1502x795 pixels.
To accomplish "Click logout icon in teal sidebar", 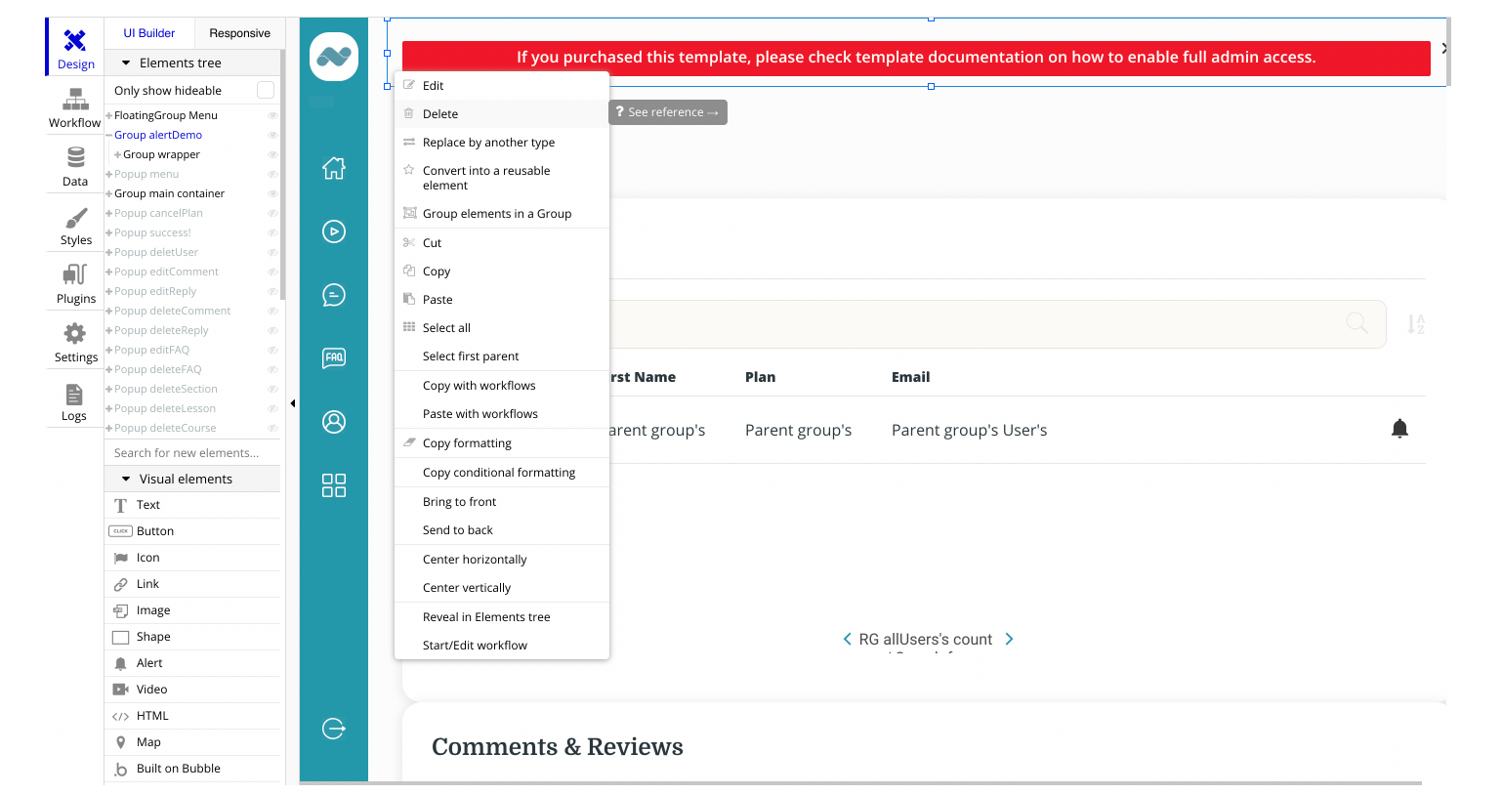I will coord(334,729).
